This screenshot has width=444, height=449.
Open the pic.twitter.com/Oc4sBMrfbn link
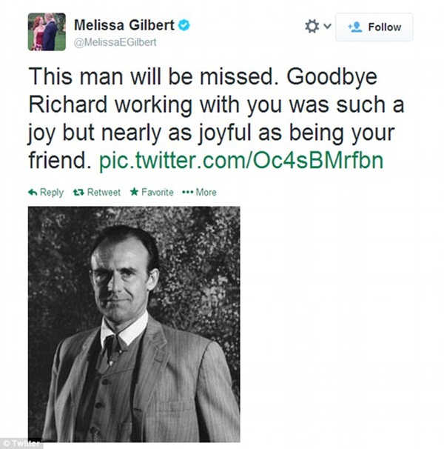(x=241, y=160)
